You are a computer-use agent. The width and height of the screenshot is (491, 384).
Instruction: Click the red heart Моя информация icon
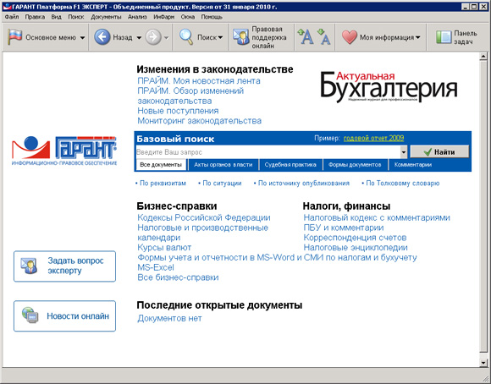[349, 37]
